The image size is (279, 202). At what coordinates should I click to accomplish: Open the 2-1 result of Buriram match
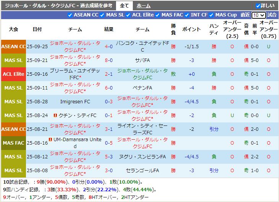[x=109, y=74]
